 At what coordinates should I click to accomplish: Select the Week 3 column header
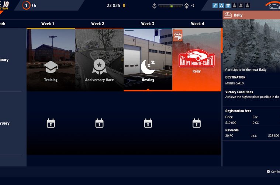click(x=148, y=24)
